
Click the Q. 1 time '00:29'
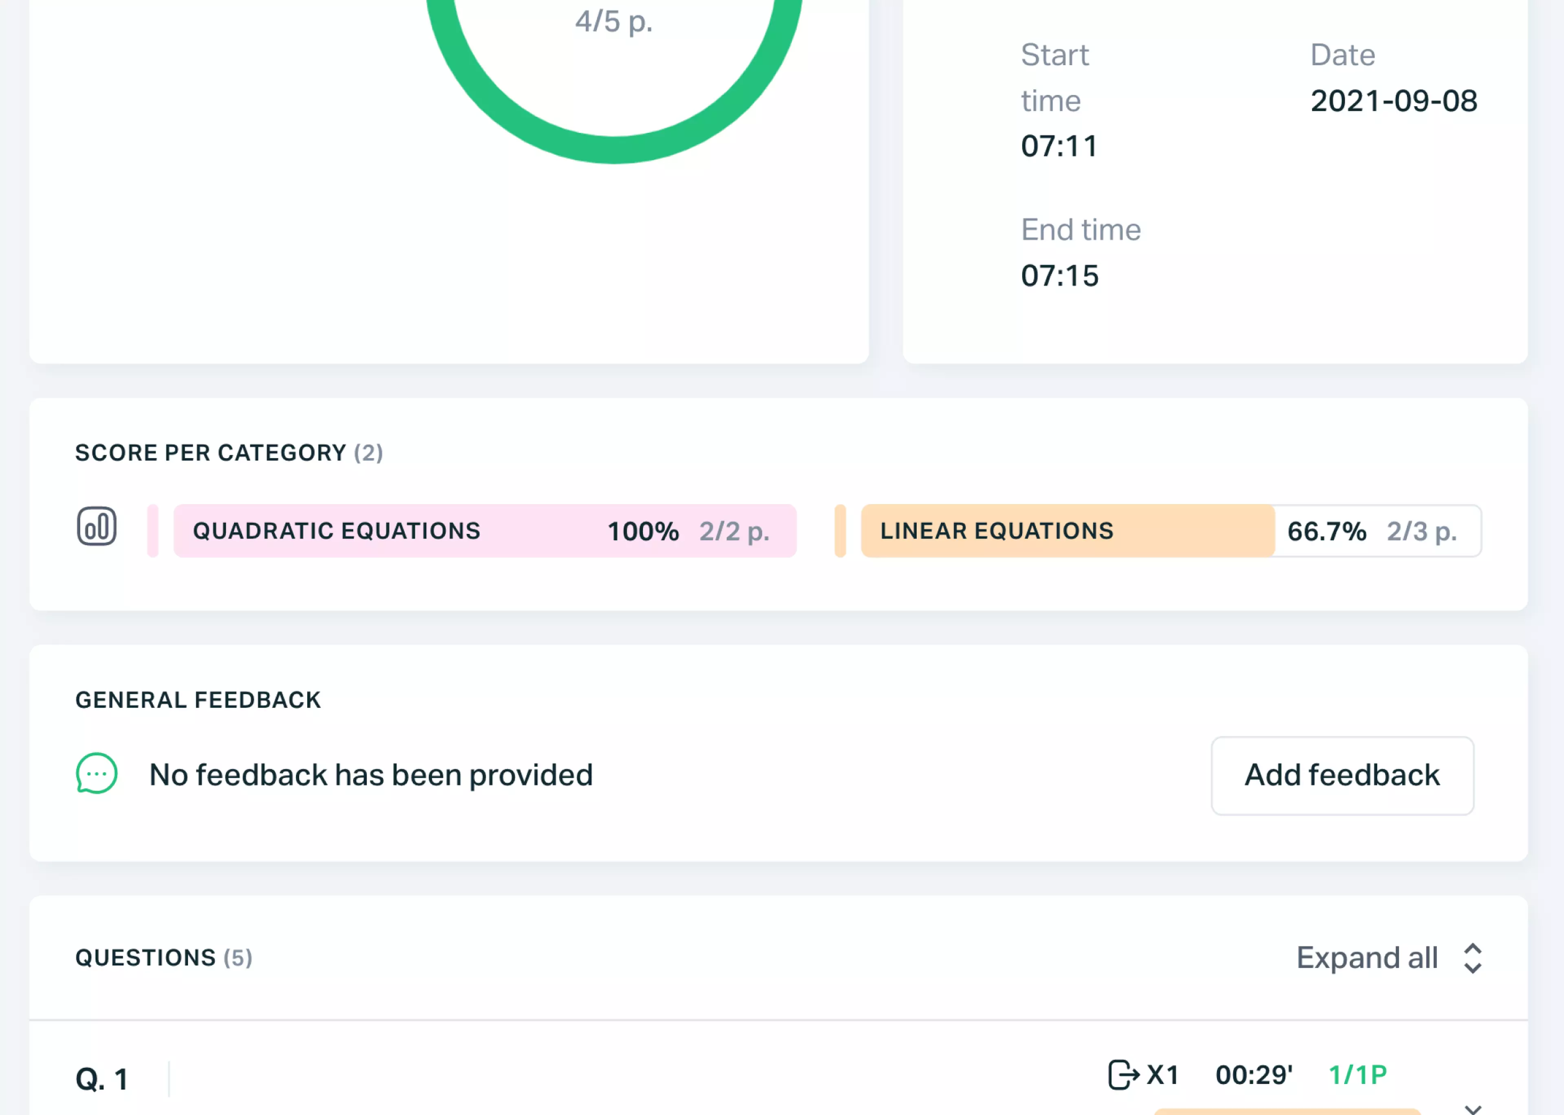1254,1075
